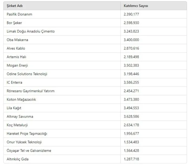
Task: Click the value 2,189,498
Action: tap(131, 57)
